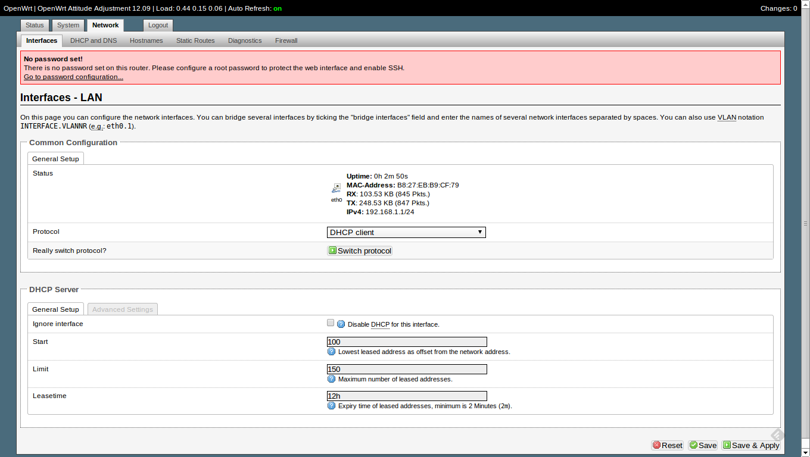Click help icon under Leasetime field
Screen dimensions: 810x457
pos(332,406)
